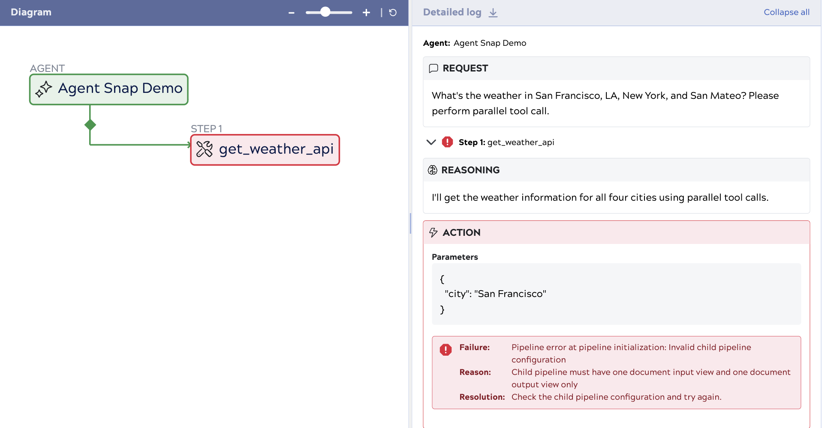
Task: Click the red error icon beside Step 1
Action: click(x=447, y=142)
